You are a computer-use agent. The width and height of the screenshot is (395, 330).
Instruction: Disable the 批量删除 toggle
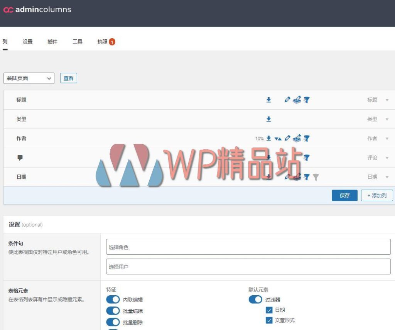[113, 322]
